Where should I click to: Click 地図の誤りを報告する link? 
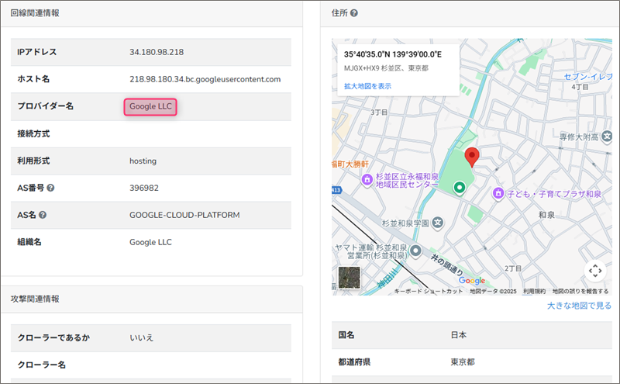pos(580,291)
